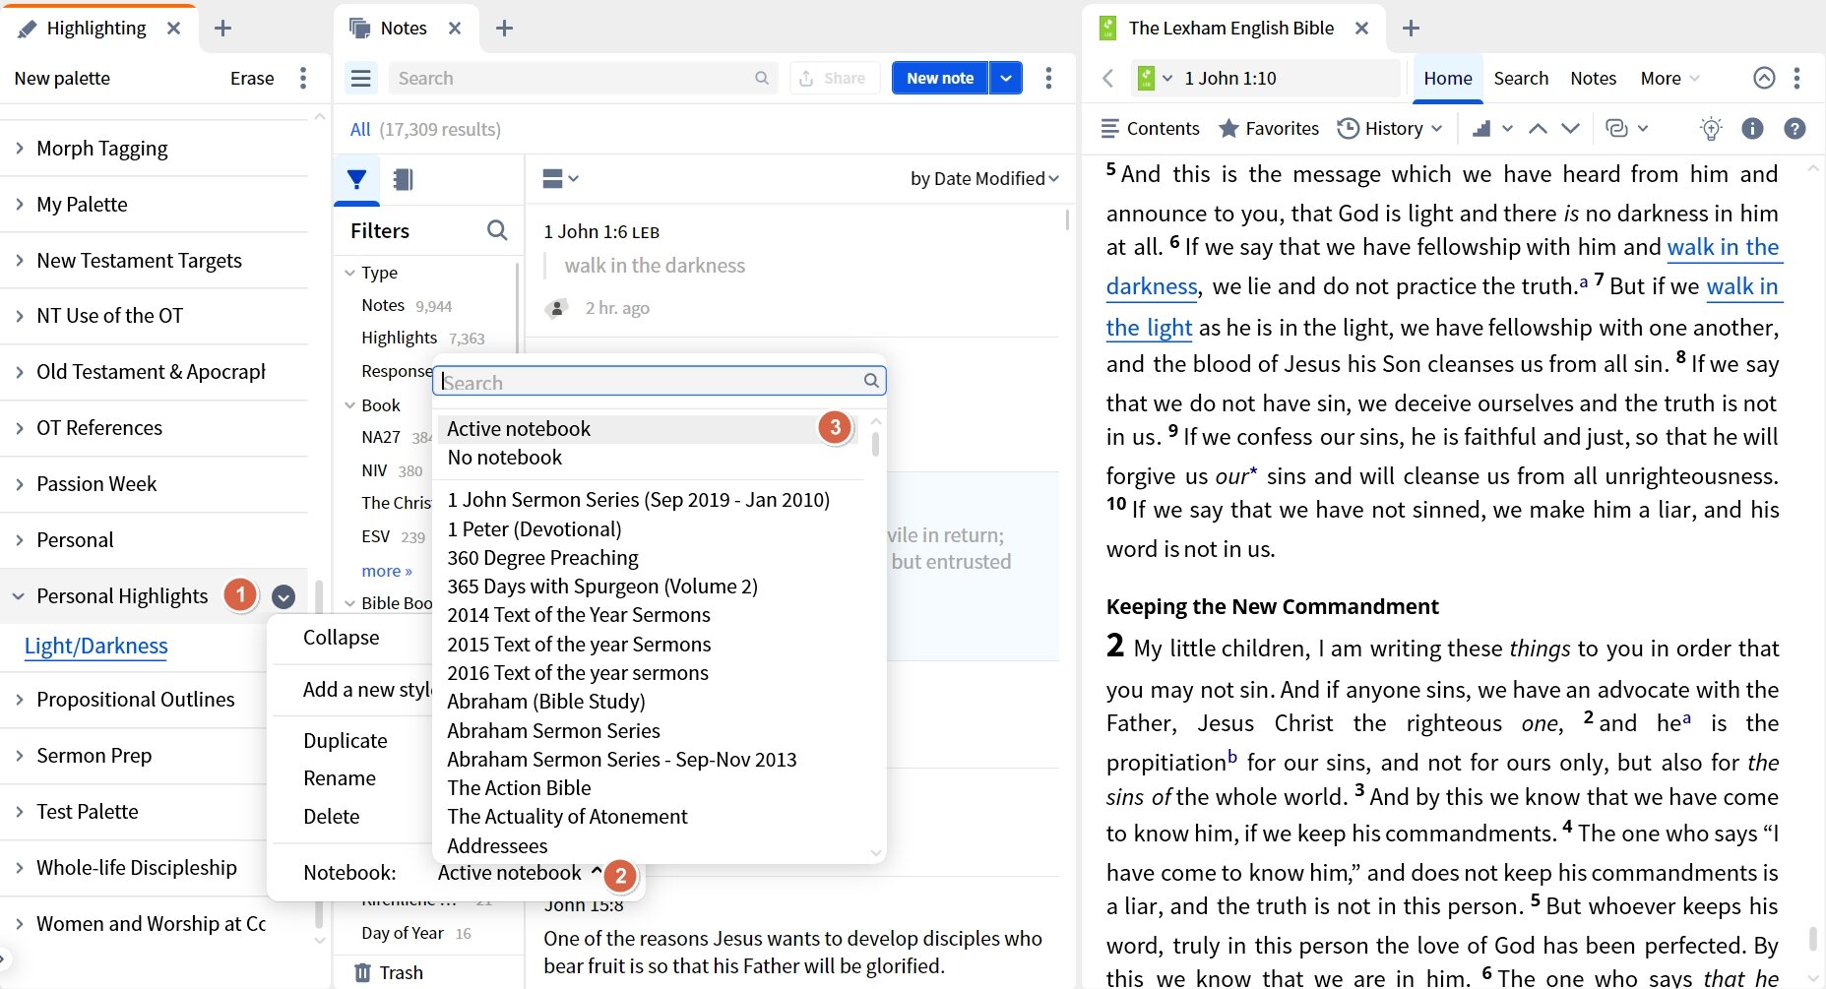Go to next section with down arrow

tap(1570, 128)
